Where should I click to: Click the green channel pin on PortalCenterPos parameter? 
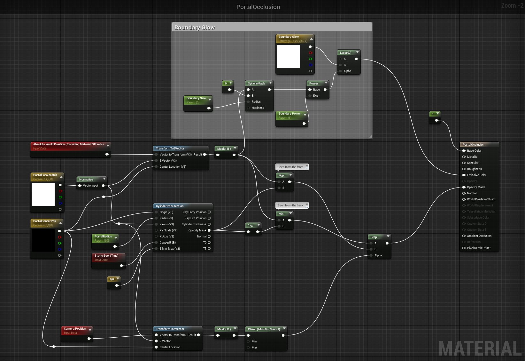[x=59, y=243]
